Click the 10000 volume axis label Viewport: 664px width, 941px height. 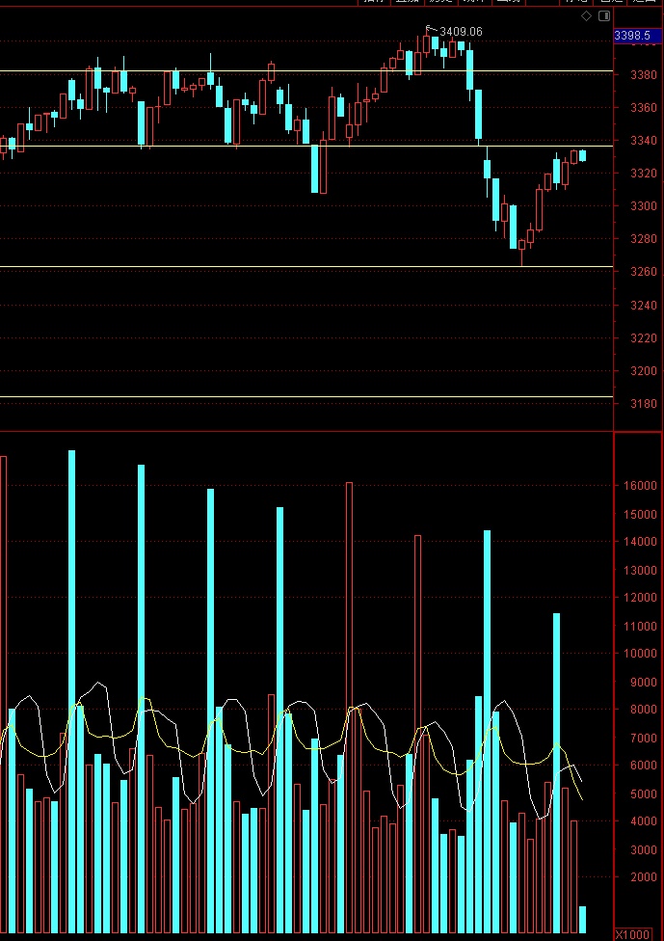click(x=642, y=654)
